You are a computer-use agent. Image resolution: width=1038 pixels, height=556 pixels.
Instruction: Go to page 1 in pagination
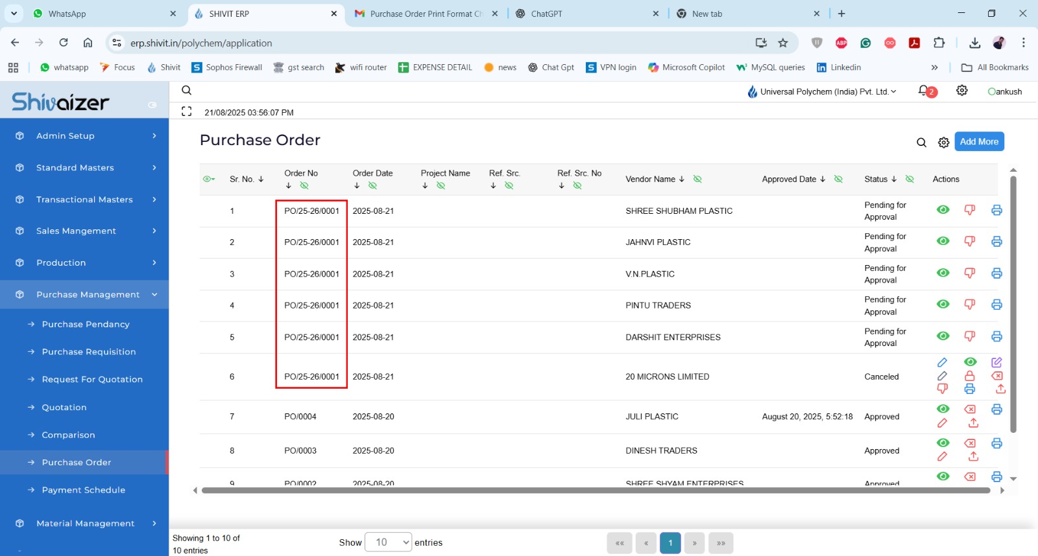670,543
